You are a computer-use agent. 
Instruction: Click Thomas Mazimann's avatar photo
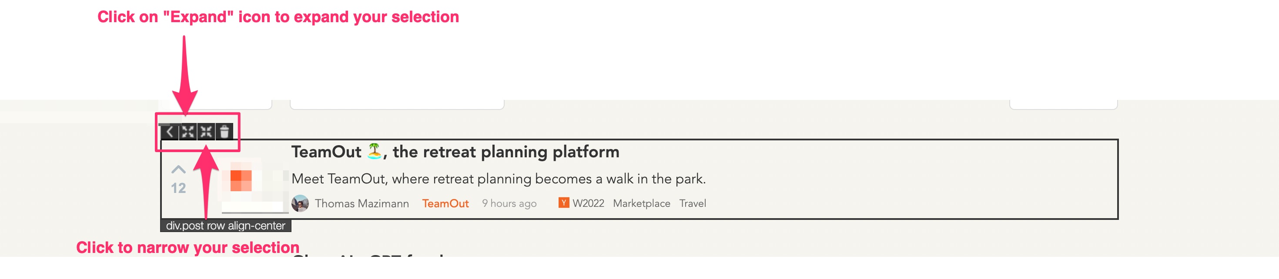[300, 204]
